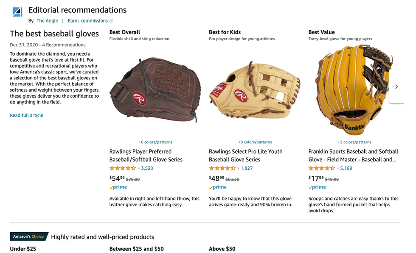View 3,530 ratings for Rawlings Player Preferred

click(x=147, y=168)
